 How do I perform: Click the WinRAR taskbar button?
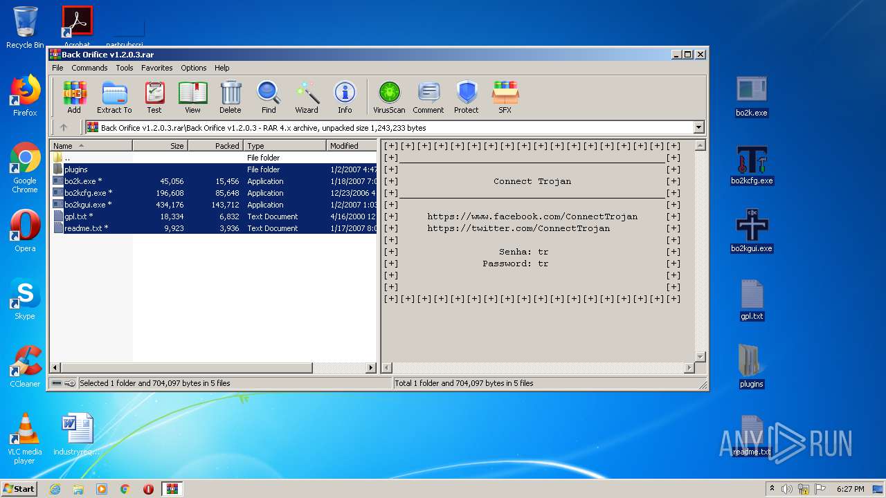pyautogui.click(x=172, y=489)
